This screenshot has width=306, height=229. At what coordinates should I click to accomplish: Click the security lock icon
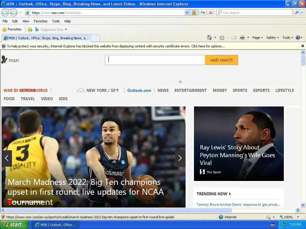tap(194, 13)
